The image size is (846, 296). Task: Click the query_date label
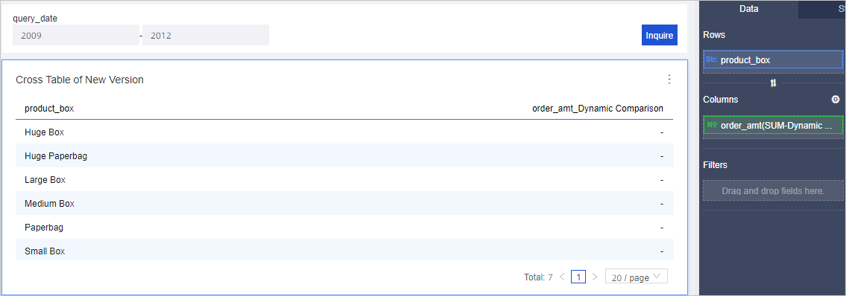pyautogui.click(x=35, y=19)
